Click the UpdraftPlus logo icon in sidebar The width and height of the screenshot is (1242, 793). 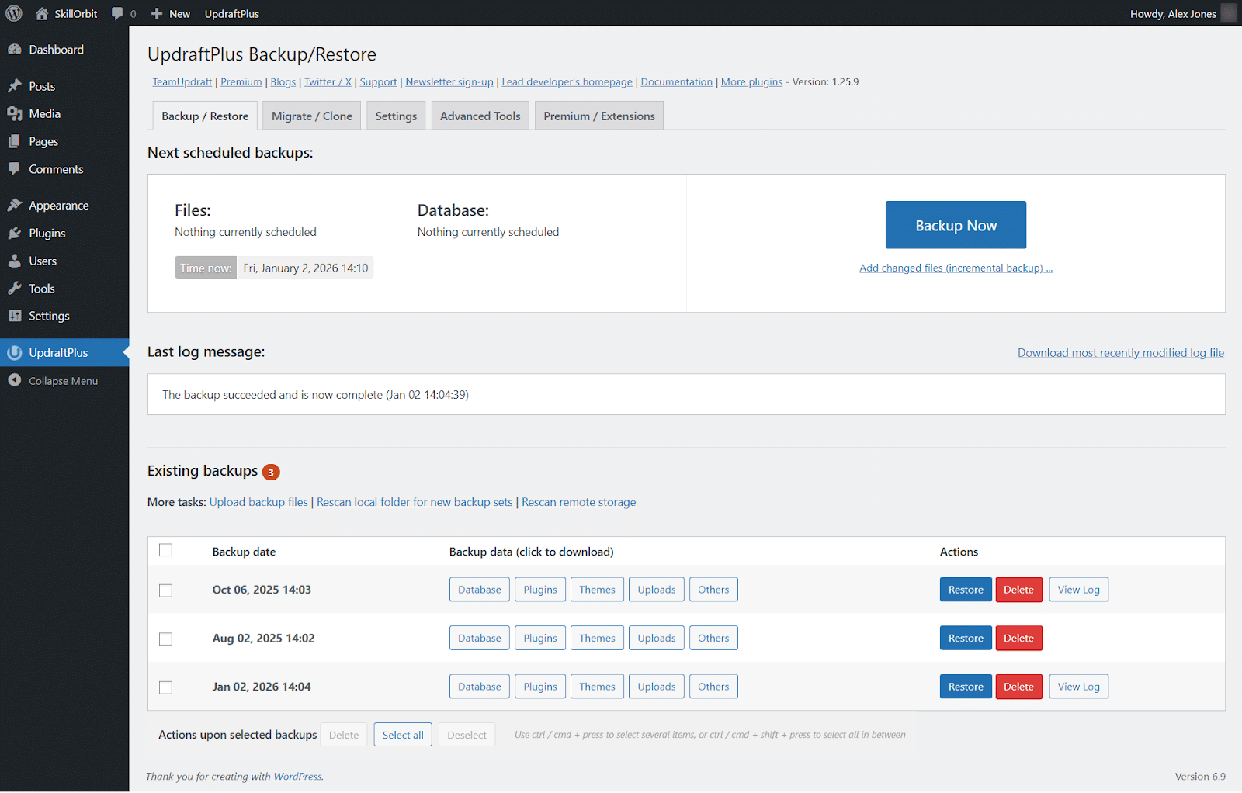[x=15, y=353]
